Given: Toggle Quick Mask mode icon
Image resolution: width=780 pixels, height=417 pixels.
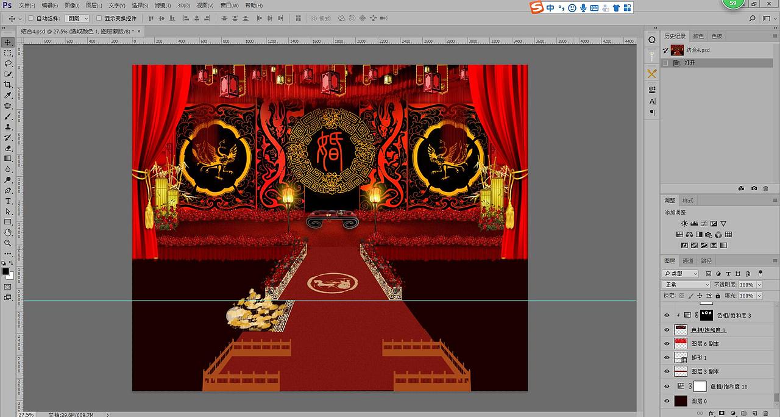Looking at the screenshot, I should tap(8, 287).
